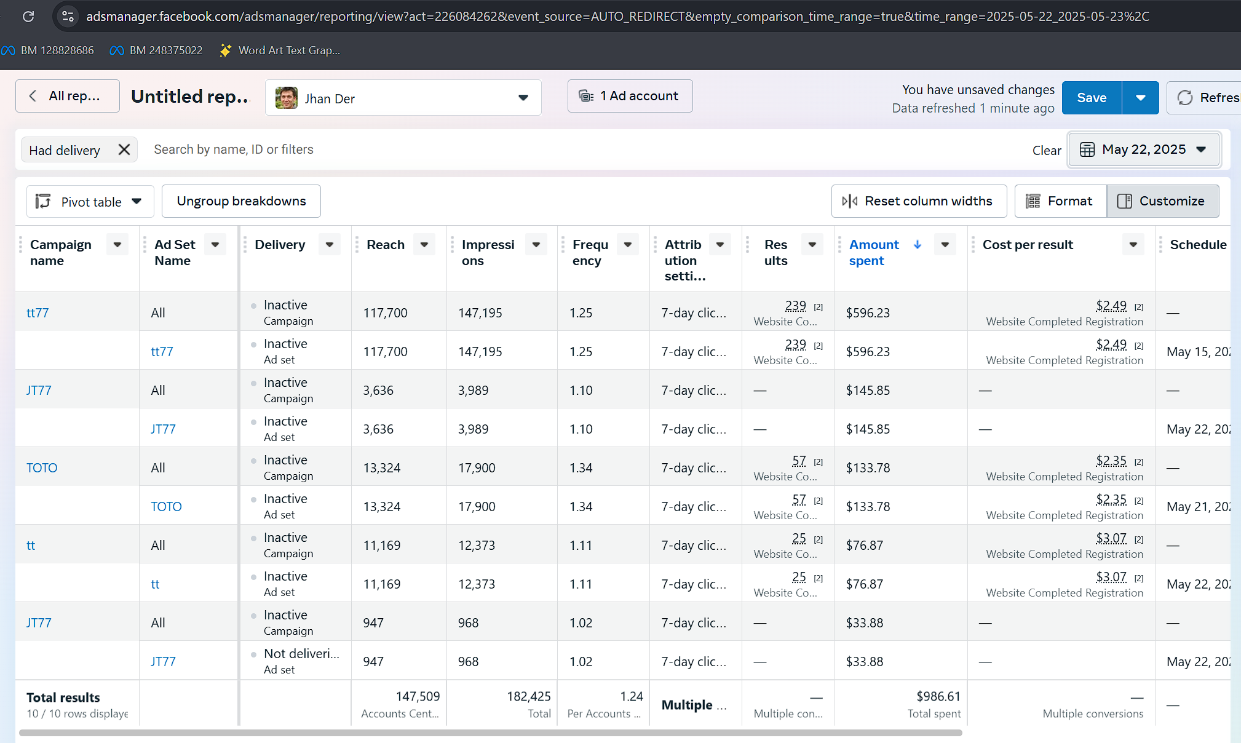Click the Refresh data button
The height and width of the screenshot is (743, 1241).
point(1206,98)
